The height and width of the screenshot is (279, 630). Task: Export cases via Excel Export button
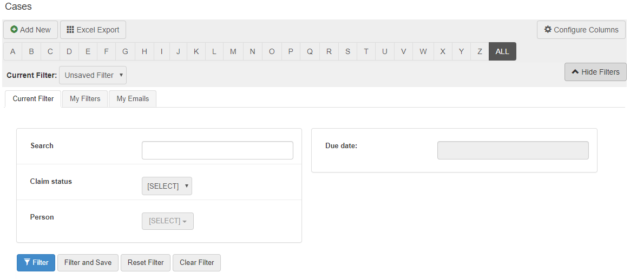93,30
